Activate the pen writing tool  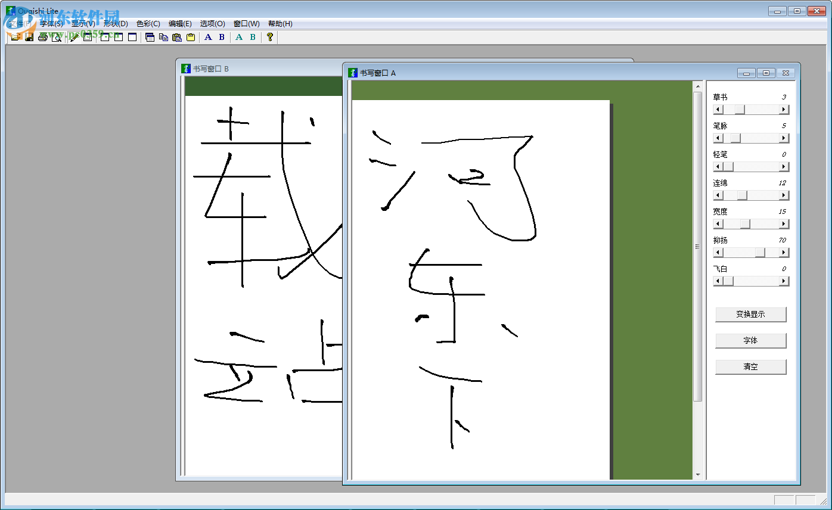[73, 37]
